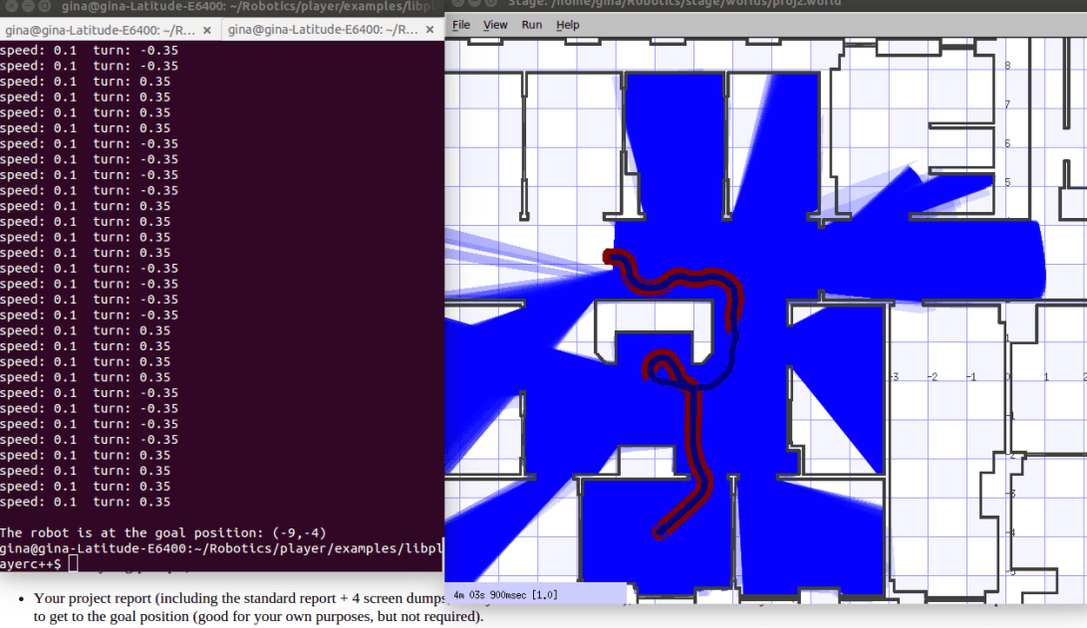This screenshot has width=1087, height=628.
Task: Open the Help menu in Stage
Action: point(568,25)
